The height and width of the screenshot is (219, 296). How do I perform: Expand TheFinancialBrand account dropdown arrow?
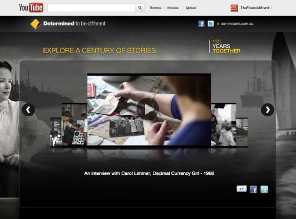272,8
